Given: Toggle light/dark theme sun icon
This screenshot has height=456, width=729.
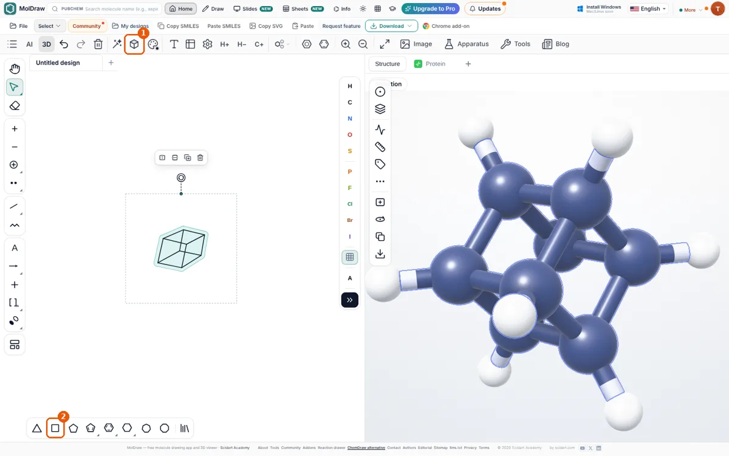Looking at the screenshot, I should point(363,9).
